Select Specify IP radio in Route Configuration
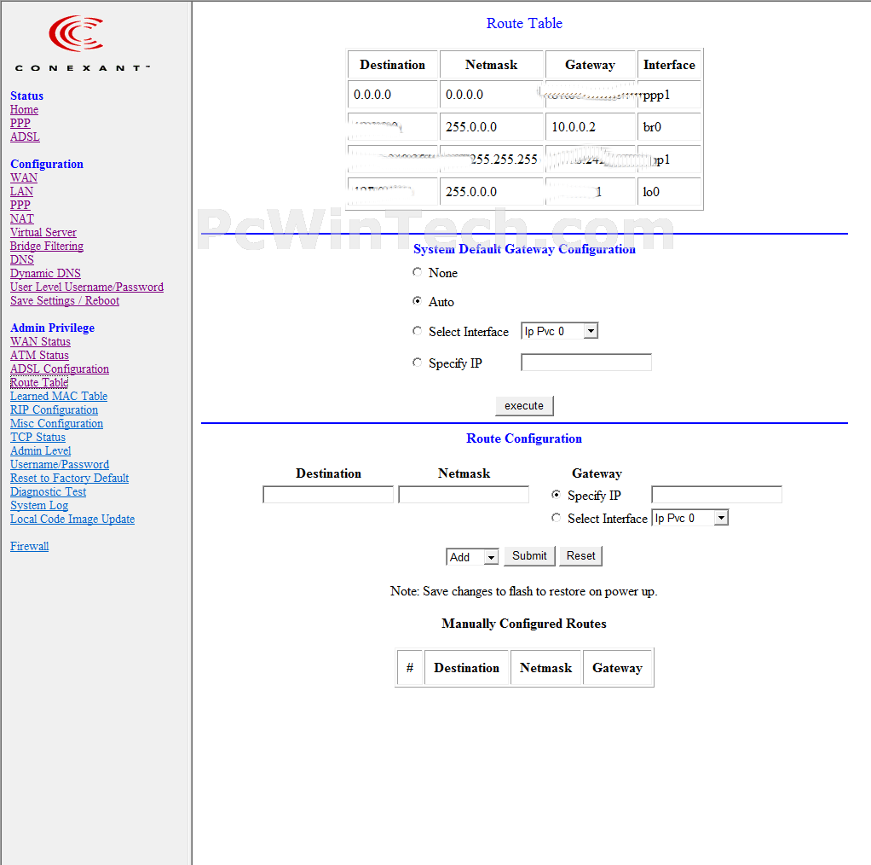 coord(556,494)
